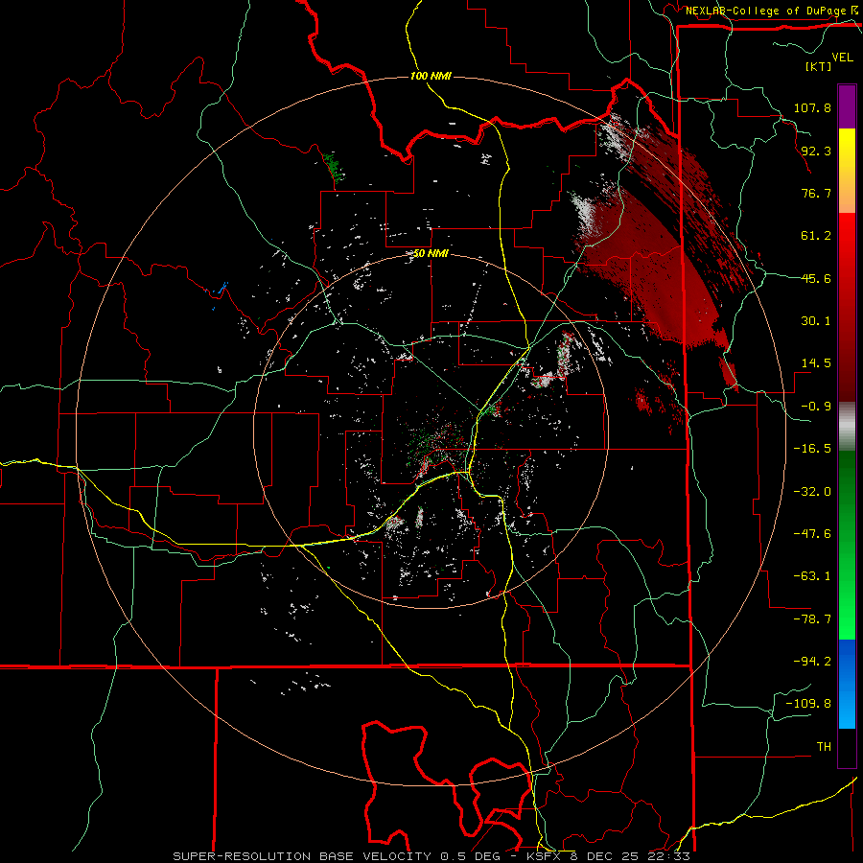This screenshot has height=863, width=863.
Task: Select the 92.3 velocity scale value
Action: click(x=816, y=151)
